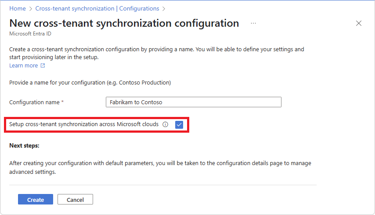375x215 pixels.
Task: Click the Provide a name instruction text
Action: coord(90,82)
